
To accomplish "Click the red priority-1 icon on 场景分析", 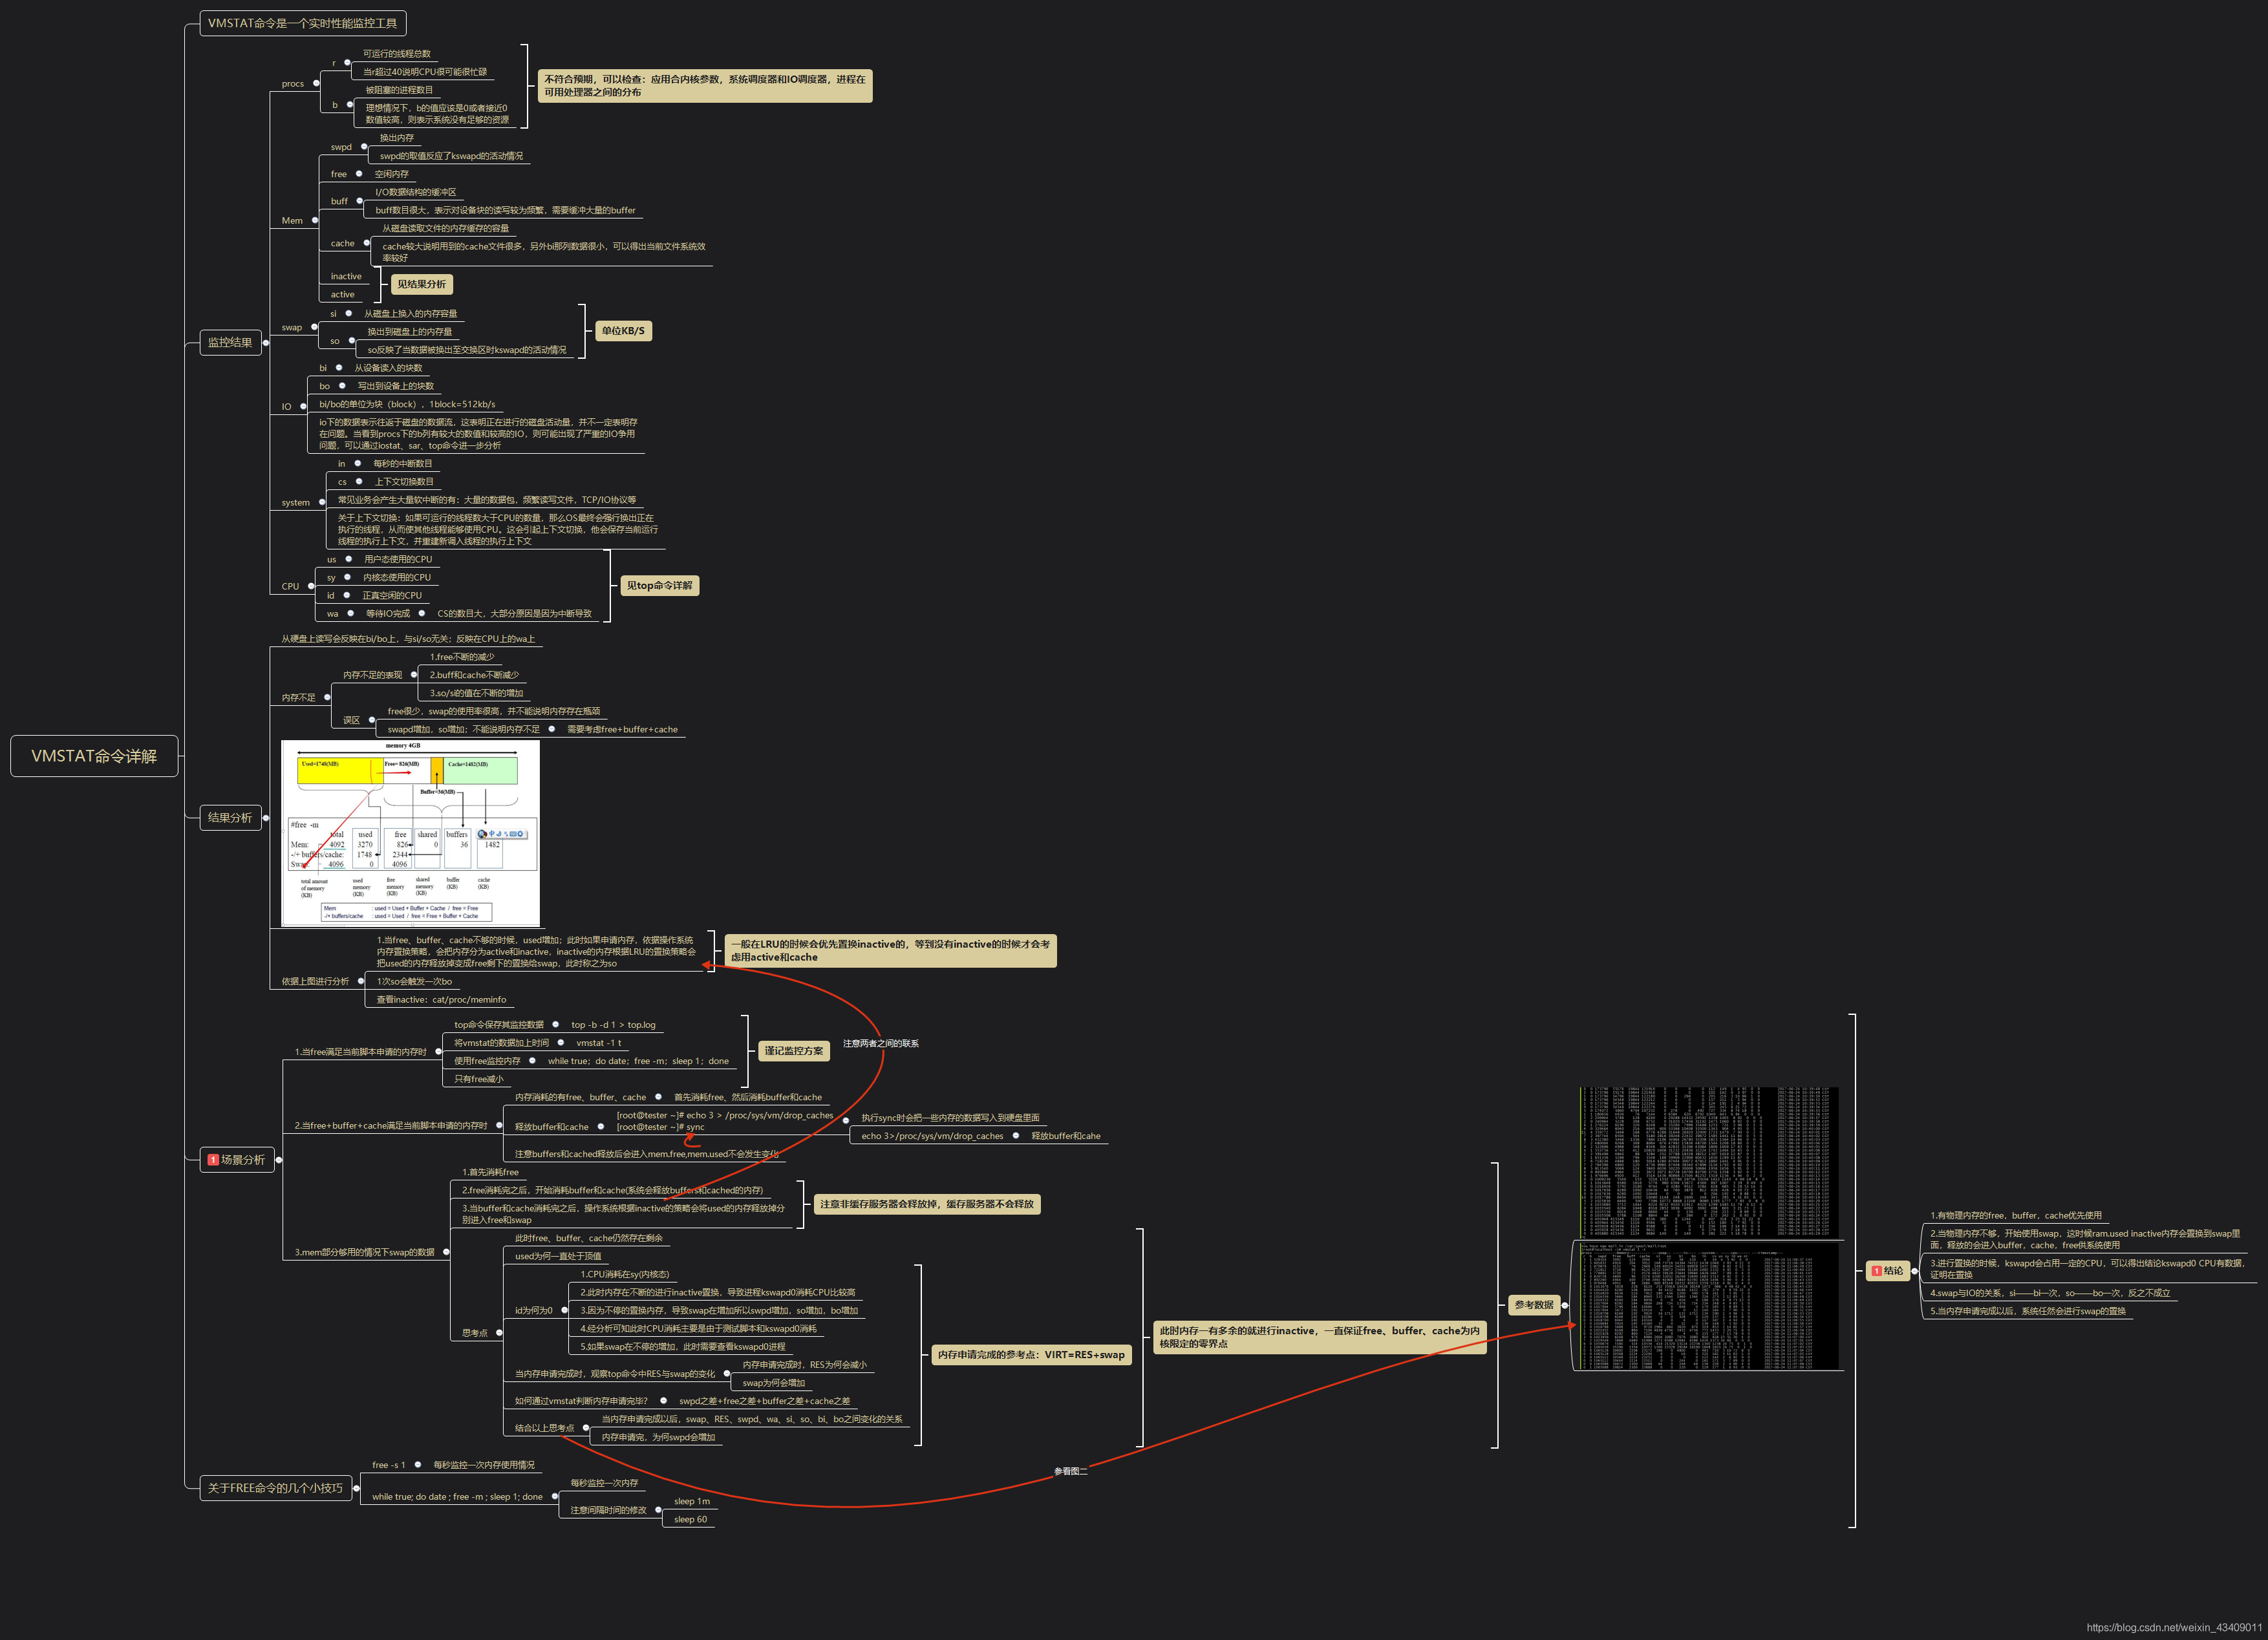I will tap(213, 1160).
